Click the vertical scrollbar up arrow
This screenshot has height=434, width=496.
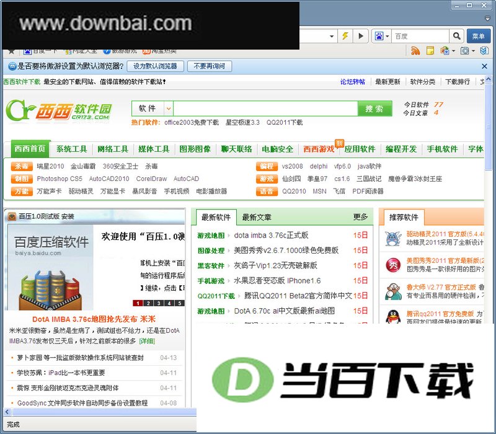tap(489, 79)
